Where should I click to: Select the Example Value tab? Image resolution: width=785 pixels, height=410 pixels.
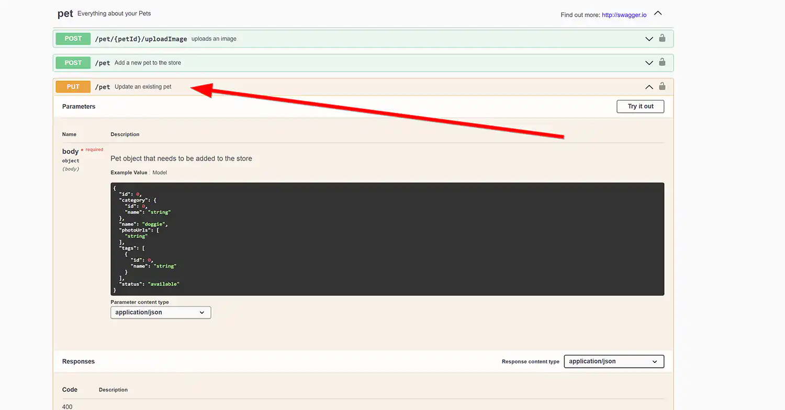(129, 172)
